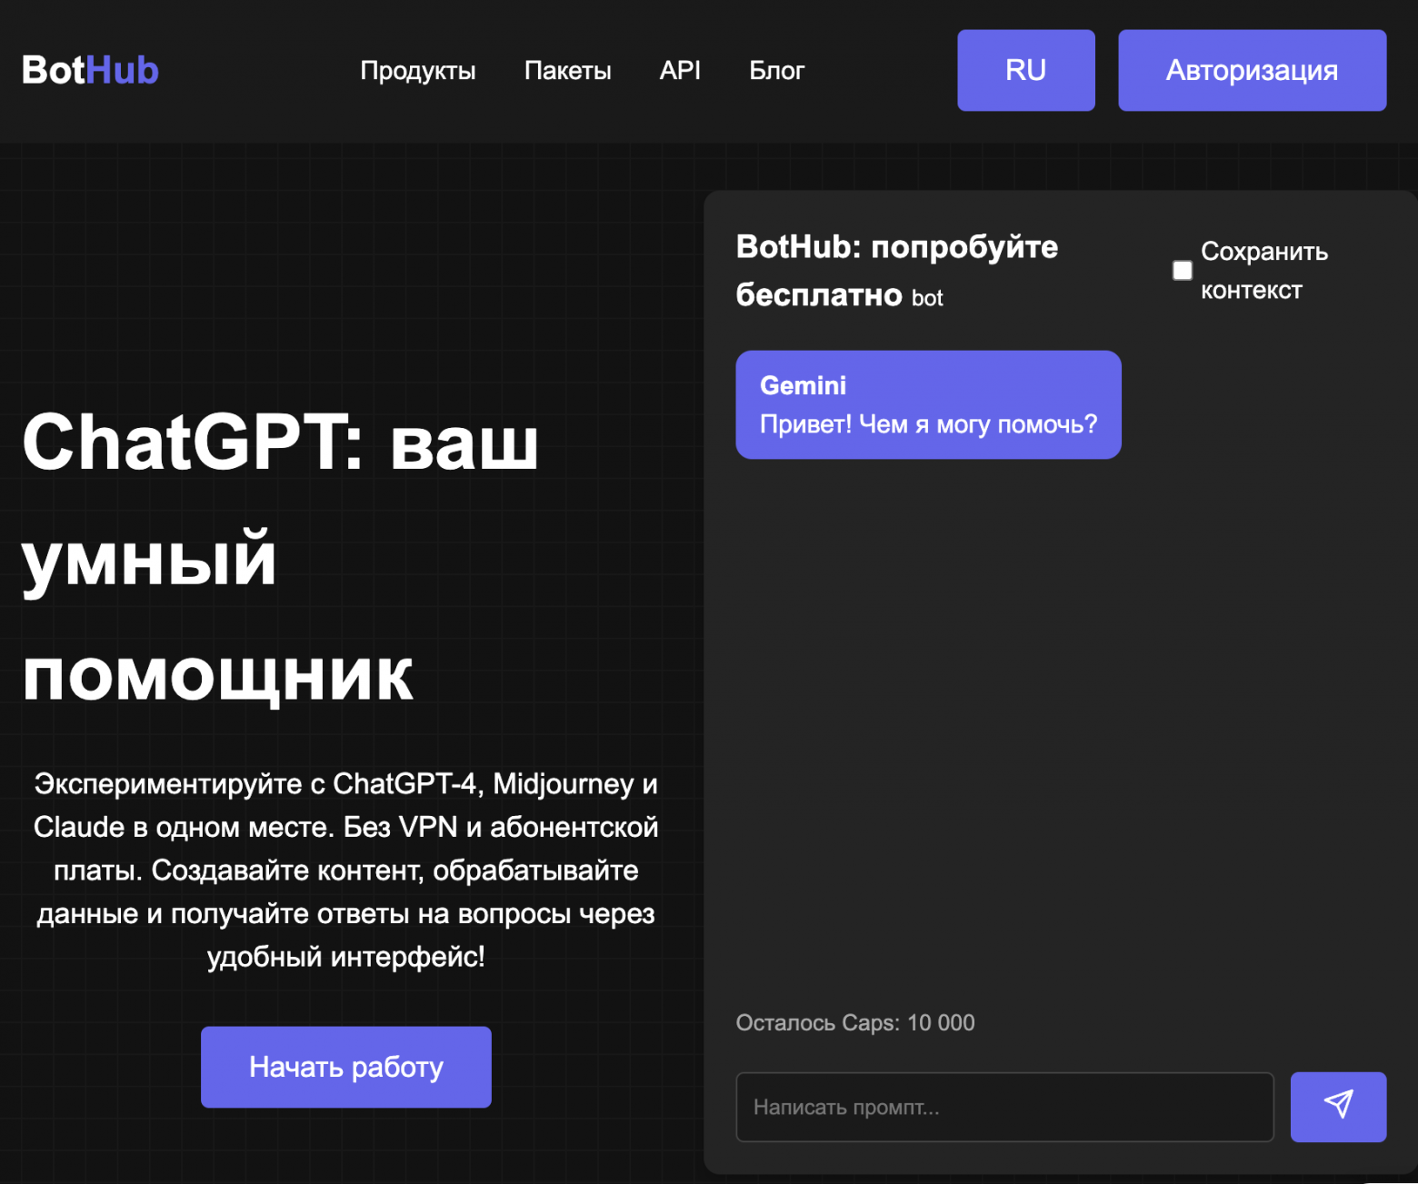The width and height of the screenshot is (1418, 1184).
Task: Go to the API page
Action: coord(680,70)
